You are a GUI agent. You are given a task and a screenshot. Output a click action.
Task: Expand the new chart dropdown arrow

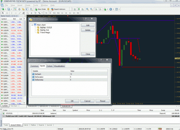6,9
